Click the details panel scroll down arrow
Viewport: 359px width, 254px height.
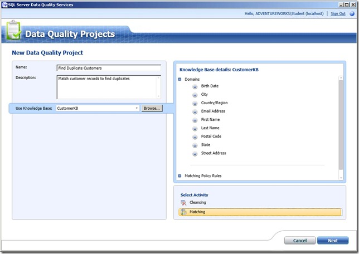[341, 178]
